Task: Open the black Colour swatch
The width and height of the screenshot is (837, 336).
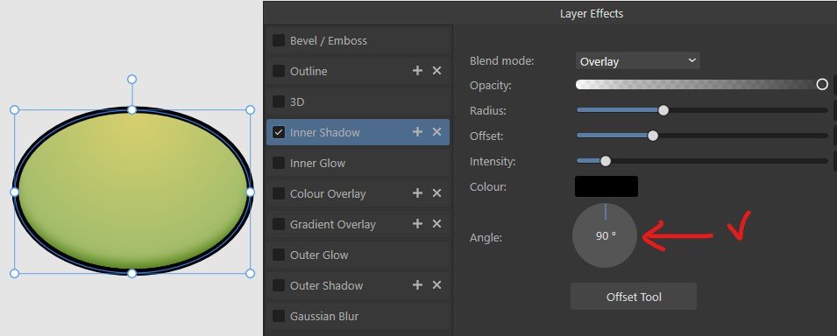Action: click(606, 186)
